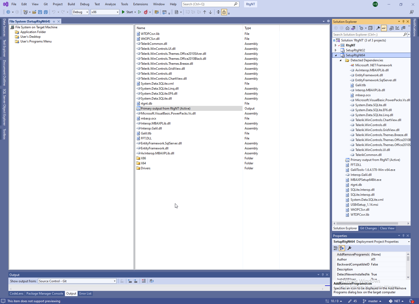Image resolution: width=419 pixels, height=304 pixels.
Task: Click the Save All toolbar icon
Action: pyautogui.click(x=46, y=12)
